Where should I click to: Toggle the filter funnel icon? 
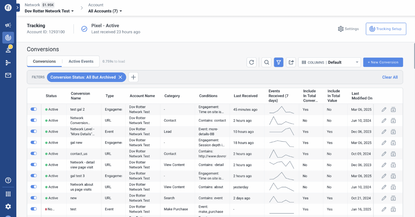[x=279, y=62]
